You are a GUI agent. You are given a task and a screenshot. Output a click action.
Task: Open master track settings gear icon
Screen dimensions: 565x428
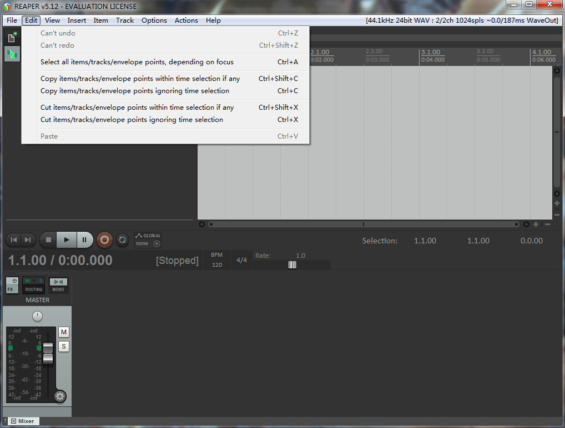coord(60,396)
